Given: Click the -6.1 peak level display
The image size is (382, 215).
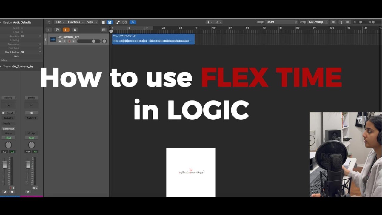Looking at the screenshot, I should (35, 152).
